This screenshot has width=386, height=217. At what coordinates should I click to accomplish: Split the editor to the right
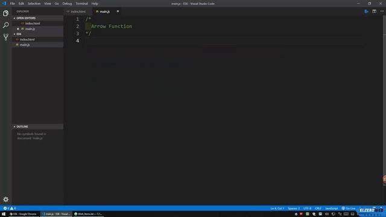click(x=374, y=11)
